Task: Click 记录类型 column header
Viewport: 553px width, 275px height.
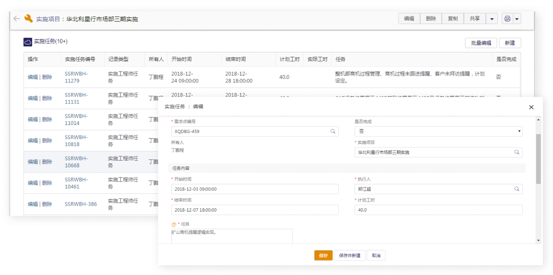Action: pos(118,59)
